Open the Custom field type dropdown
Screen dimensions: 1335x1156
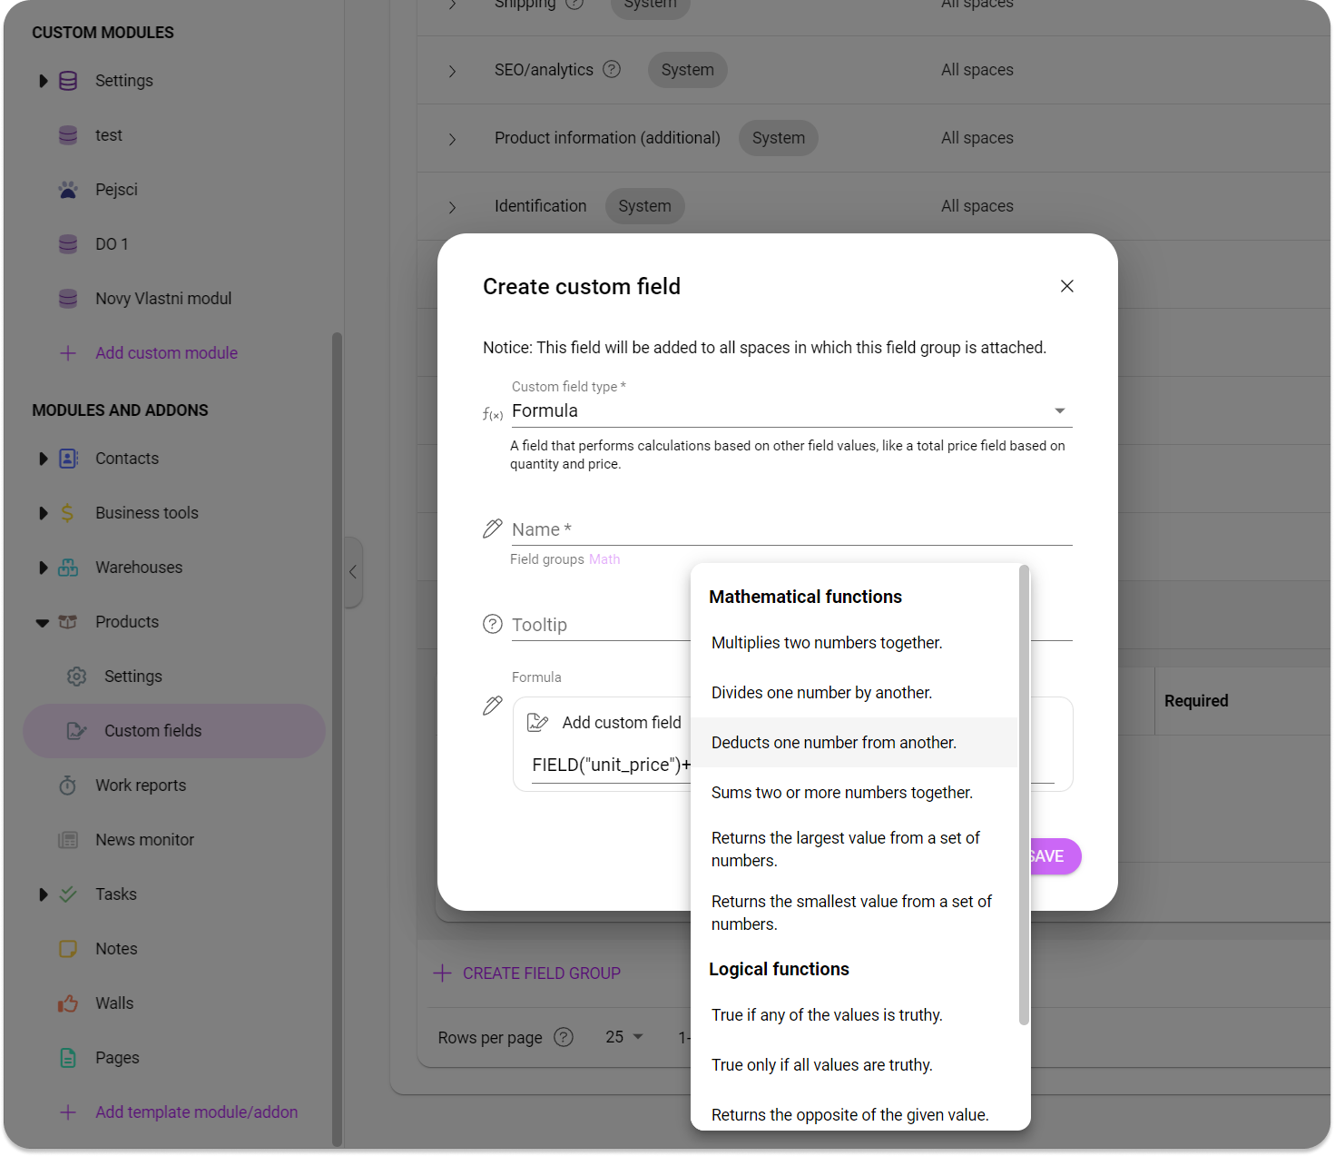pyautogui.click(x=1058, y=410)
